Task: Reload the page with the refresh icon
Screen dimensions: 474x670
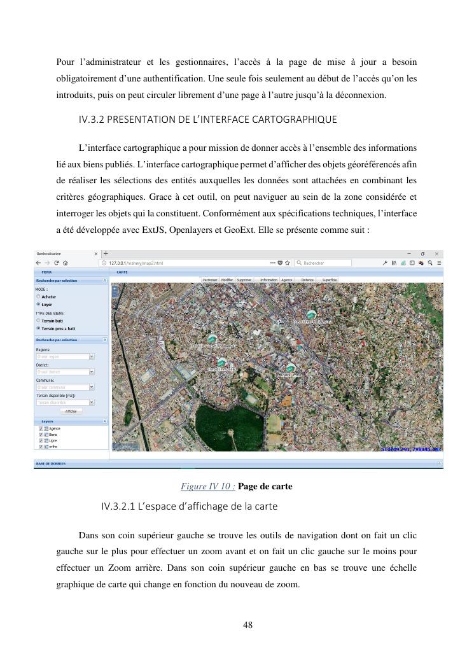Action: (x=56, y=262)
